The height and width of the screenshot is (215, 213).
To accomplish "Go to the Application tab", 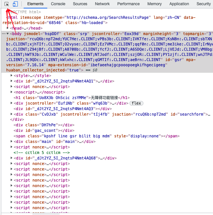I will [x=179, y=4].
